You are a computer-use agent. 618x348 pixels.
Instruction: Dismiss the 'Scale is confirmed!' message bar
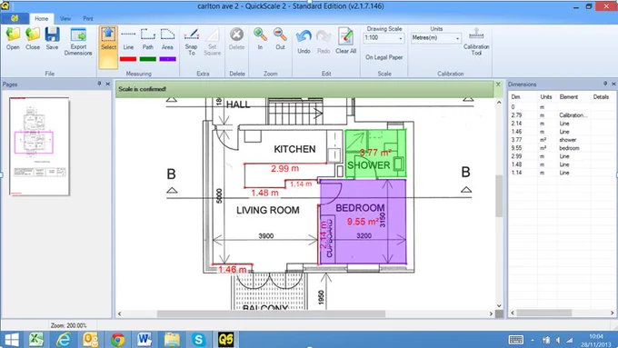(x=498, y=85)
